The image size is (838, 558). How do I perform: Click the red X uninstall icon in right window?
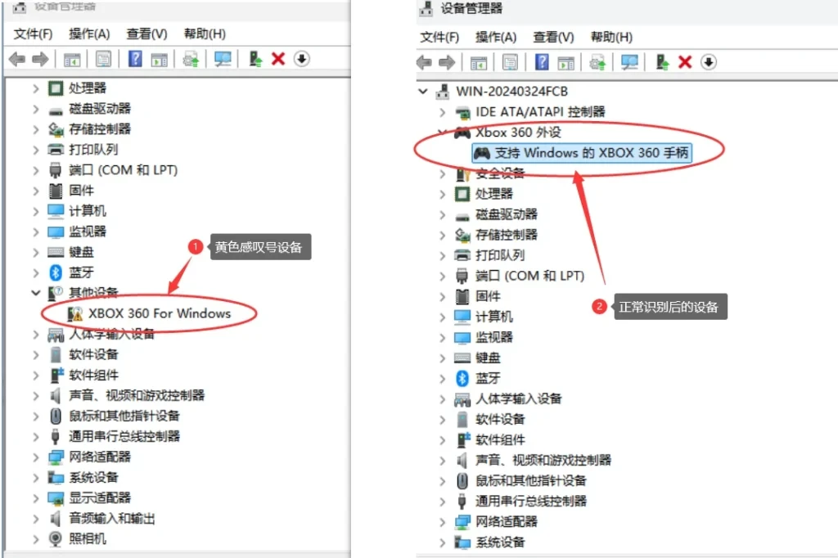(685, 62)
